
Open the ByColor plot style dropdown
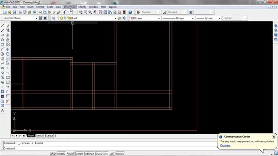click(x=245, y=18)
